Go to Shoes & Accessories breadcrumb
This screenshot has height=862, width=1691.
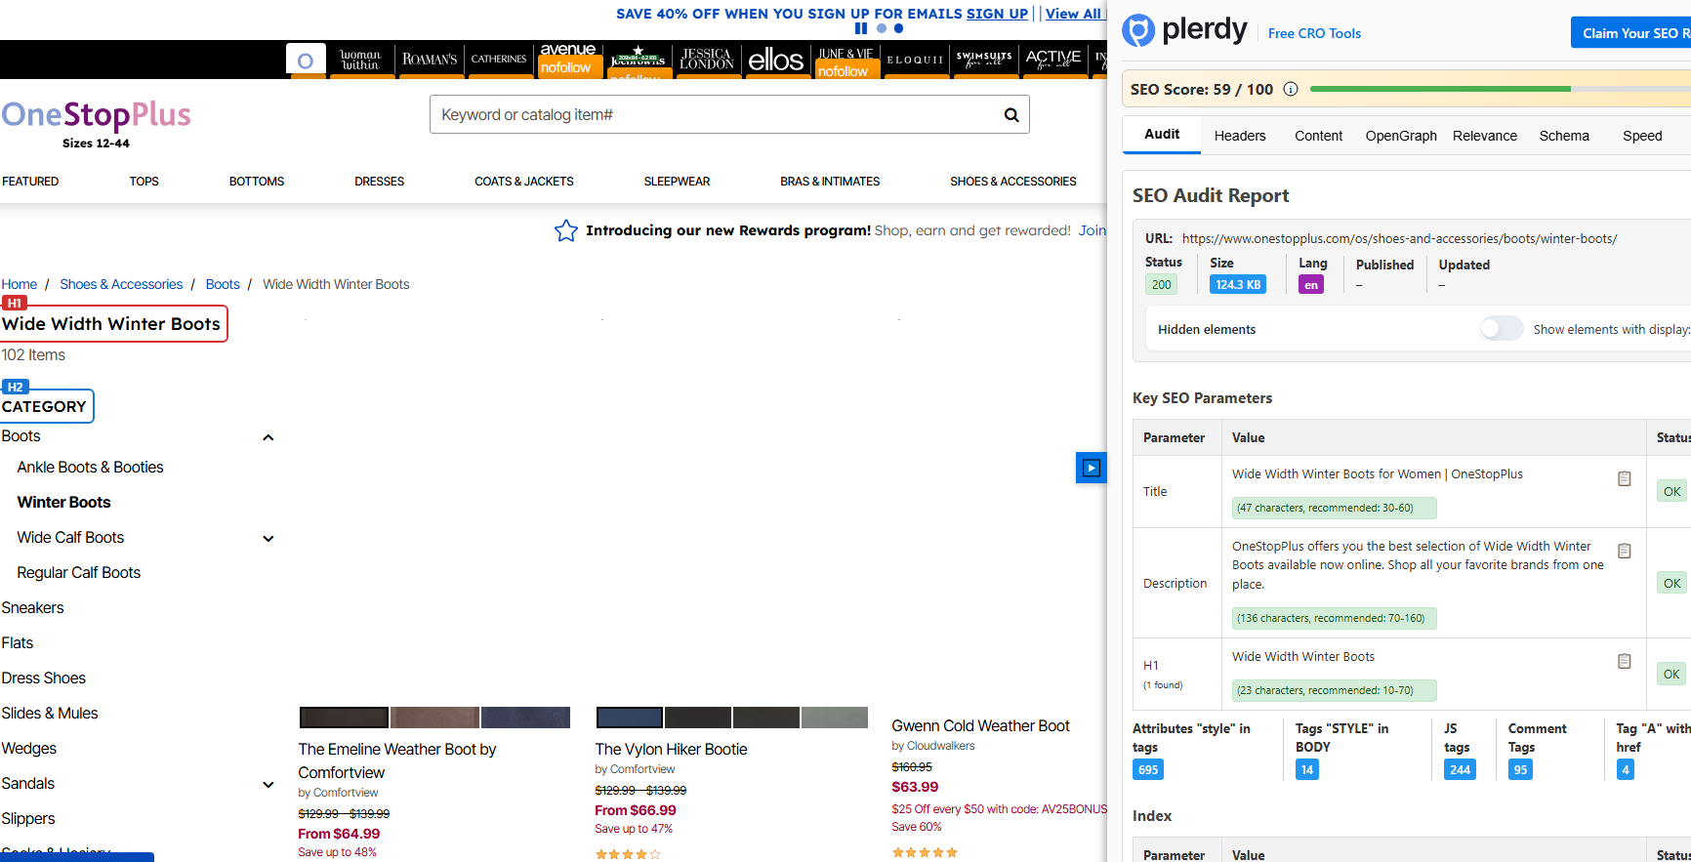click(121, 284)
